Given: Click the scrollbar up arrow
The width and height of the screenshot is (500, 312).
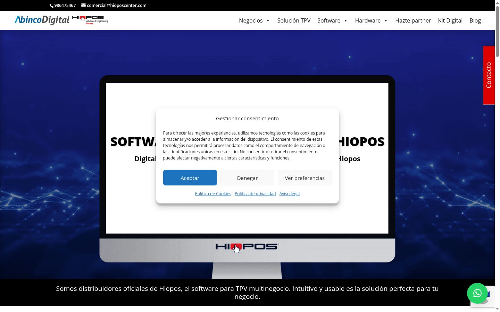Looking at the screenshot, I should 497,2.
